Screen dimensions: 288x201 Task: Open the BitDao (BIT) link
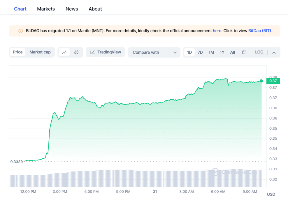[259, 31]
